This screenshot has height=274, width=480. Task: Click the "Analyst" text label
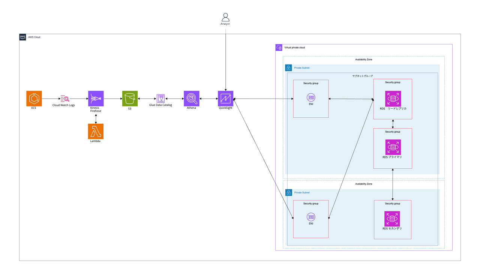(225, 24)
